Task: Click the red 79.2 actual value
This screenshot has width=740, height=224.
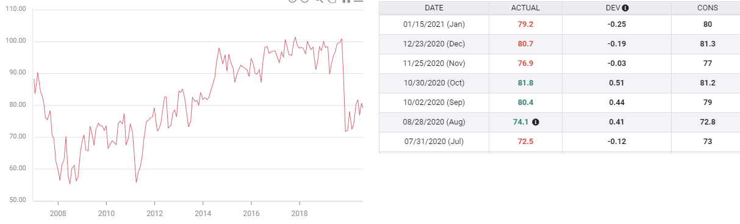Action: pos(525,24)
